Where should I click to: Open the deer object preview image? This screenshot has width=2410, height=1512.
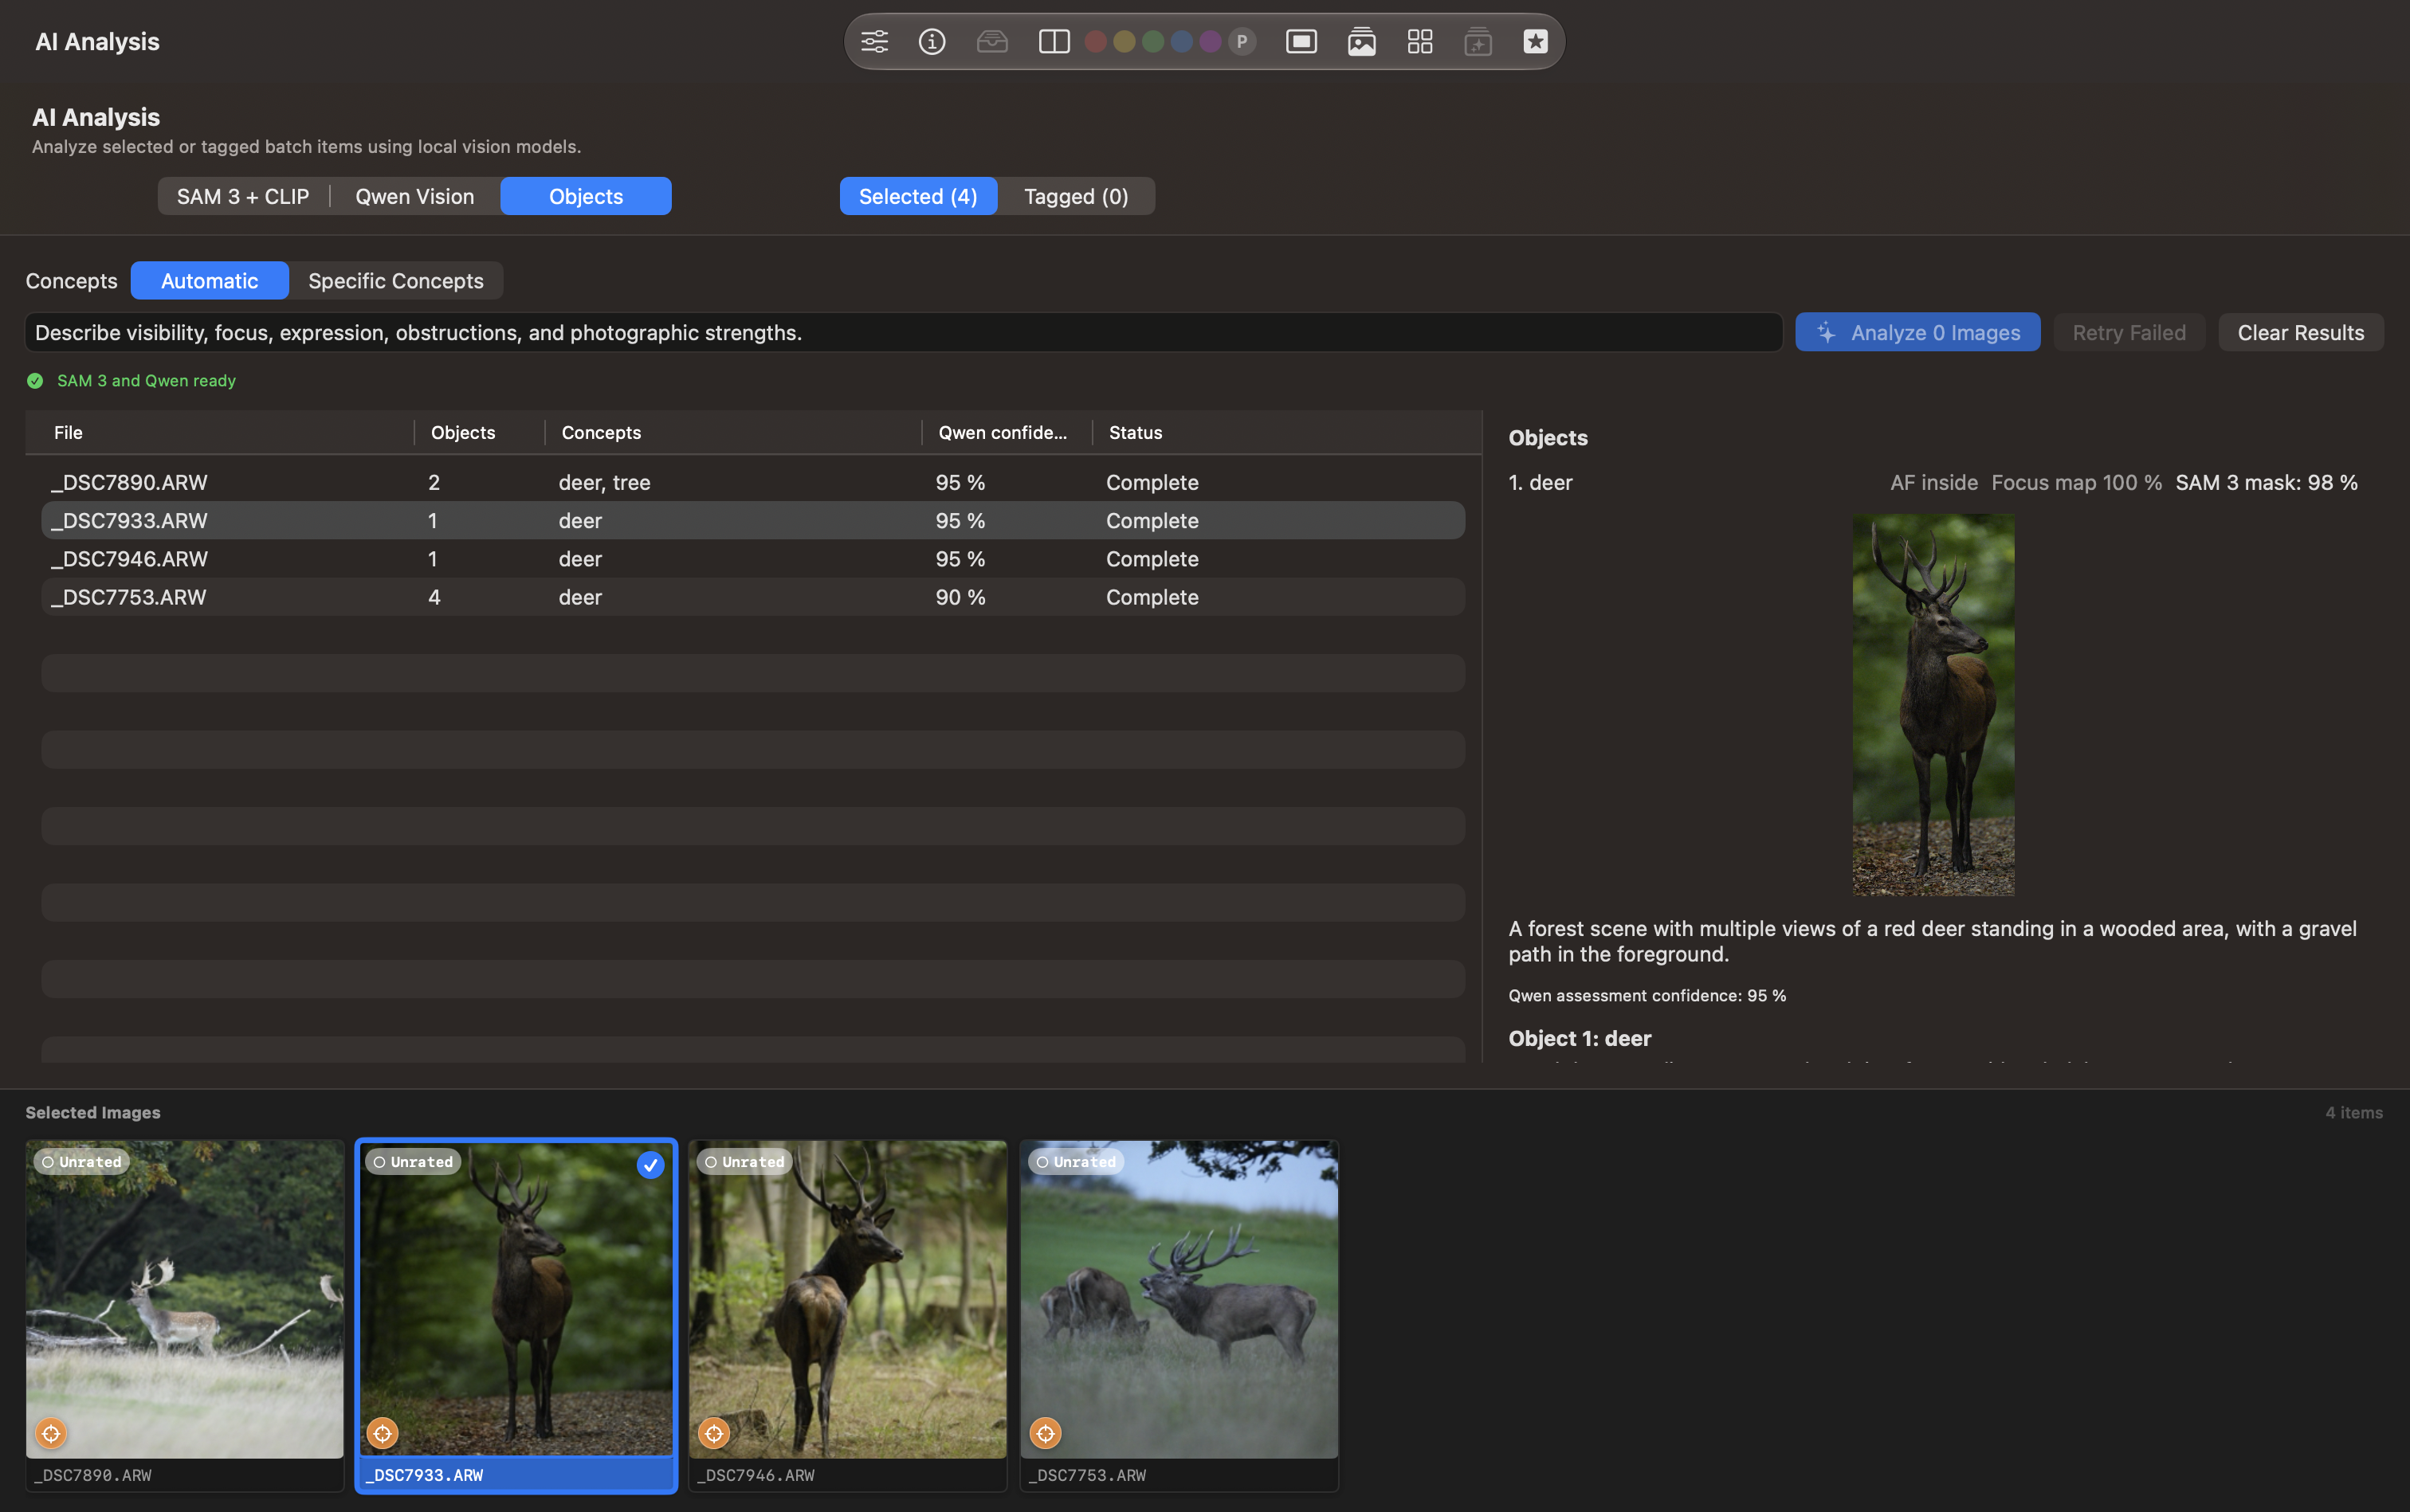click(x=1933, y=704)
